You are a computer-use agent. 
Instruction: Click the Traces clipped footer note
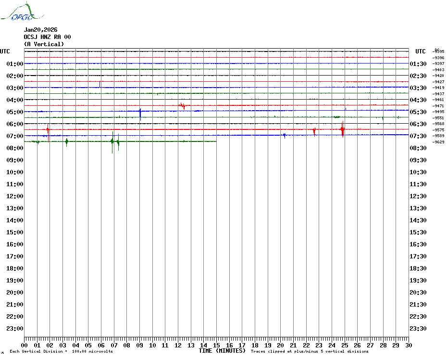[310, 352]
